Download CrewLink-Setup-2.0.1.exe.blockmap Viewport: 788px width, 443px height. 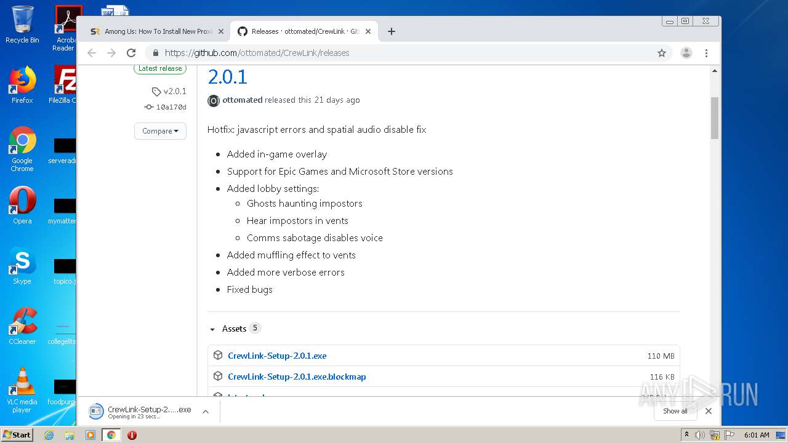point(297,377)
